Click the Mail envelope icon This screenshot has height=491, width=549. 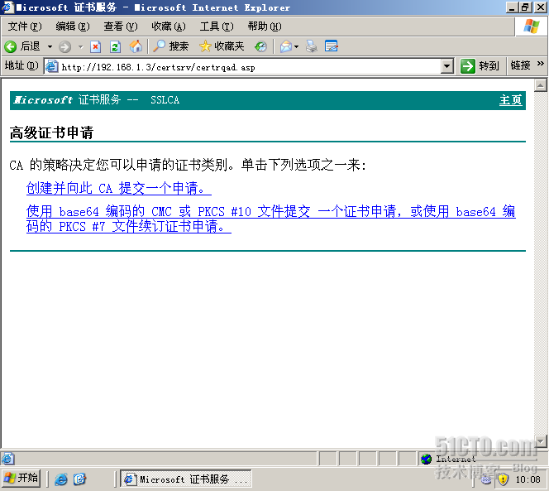(286, 46)
